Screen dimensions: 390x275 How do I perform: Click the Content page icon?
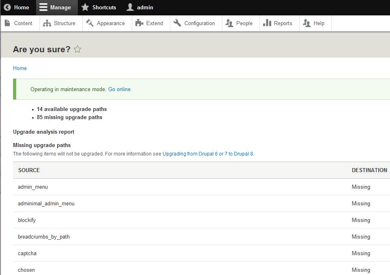click(x=7, y=23)
